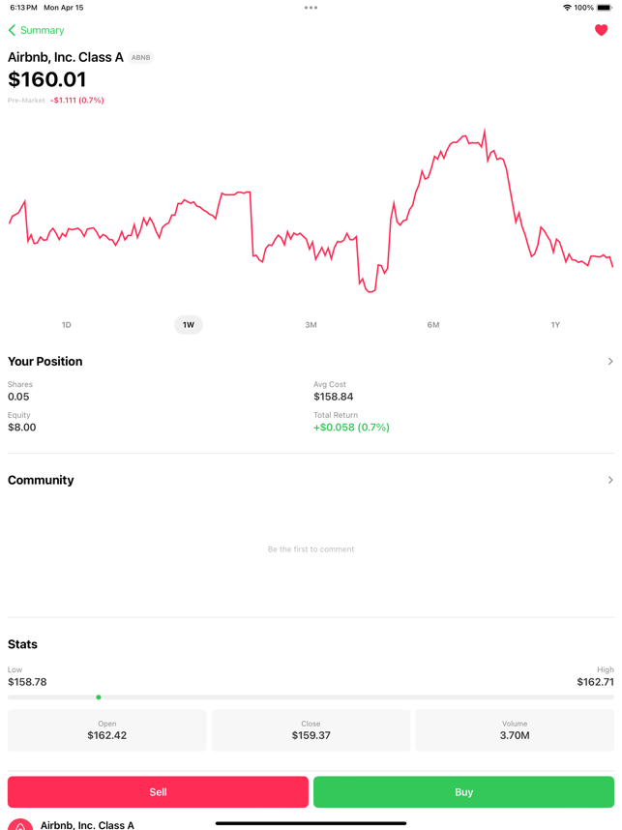The width and height of the screenshot is (622, 830).
Task: Expand the Your Position chevron
Action: (610, 361)
